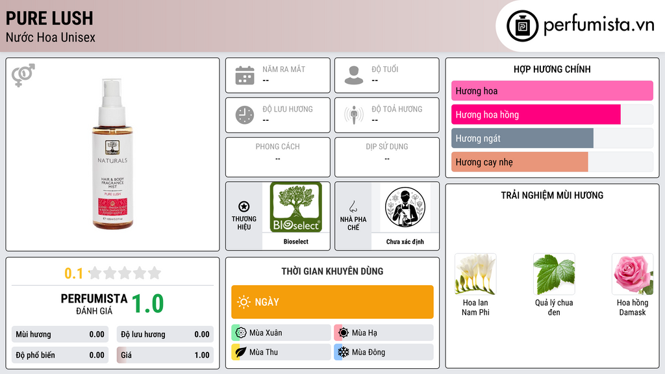Click the 0.1 user rating number
The width and height of the screenshot is (665, 374).
pyautogui.click(x=73, y=273)
